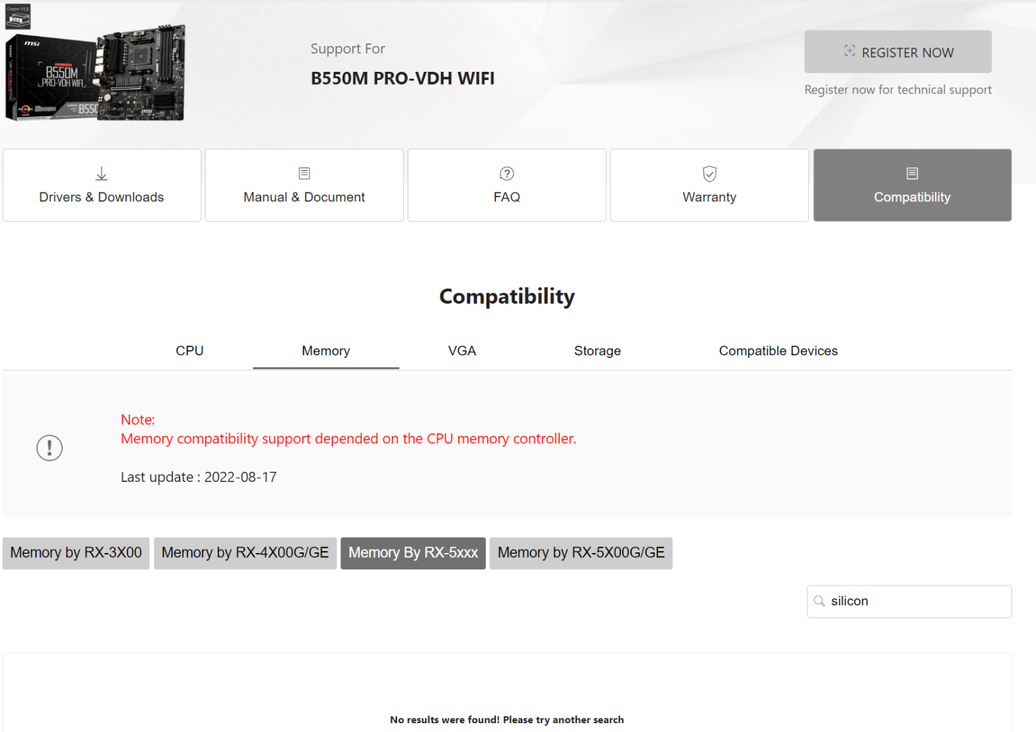
Task: Click the document icon above Manual & Document
Action: (x=305, y=174)
